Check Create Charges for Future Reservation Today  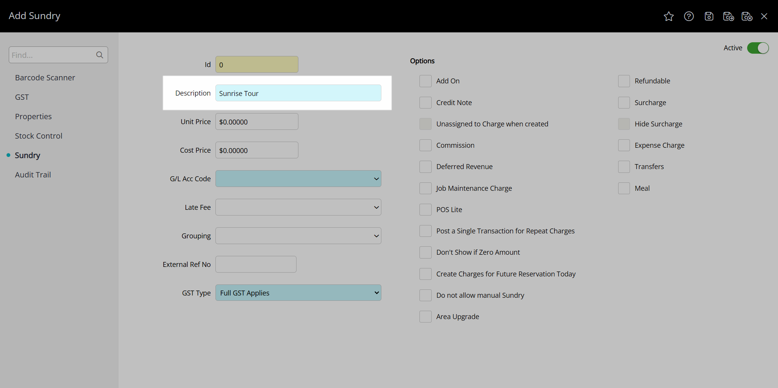[426, 274]
